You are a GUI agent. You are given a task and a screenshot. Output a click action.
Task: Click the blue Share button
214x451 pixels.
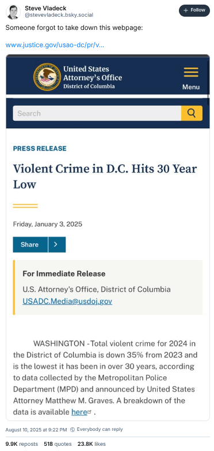tap(30, 244)
